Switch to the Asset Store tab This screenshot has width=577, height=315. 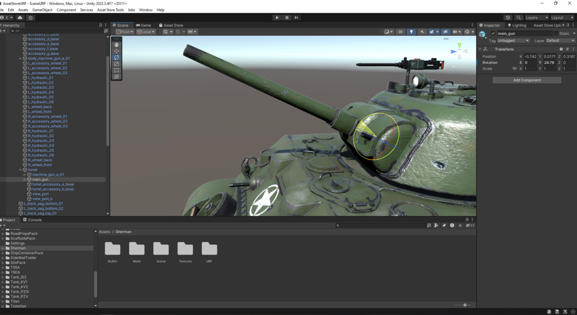(170, 25)
